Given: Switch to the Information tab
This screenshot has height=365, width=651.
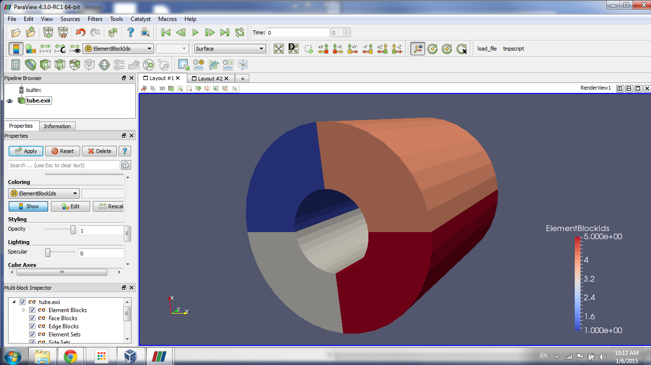Looking at the screenshot, I should [57, 126].
